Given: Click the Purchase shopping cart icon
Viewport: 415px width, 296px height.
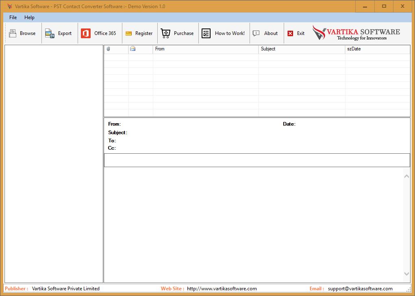Looking at the screenshot, I should click(166, 33).
